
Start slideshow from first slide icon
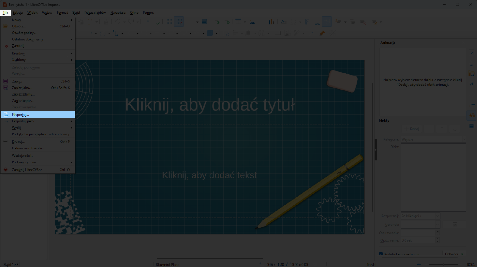pos(217,22)
